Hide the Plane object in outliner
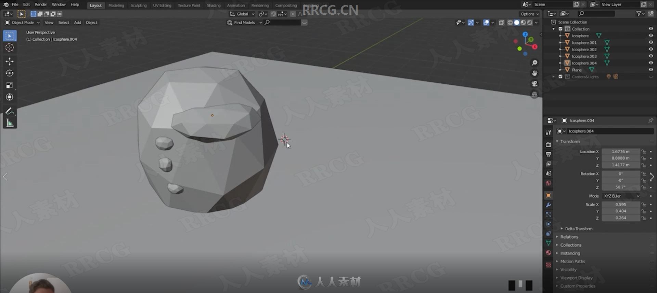Viewport: 657px width, 293px height. [x=650, y=70]
